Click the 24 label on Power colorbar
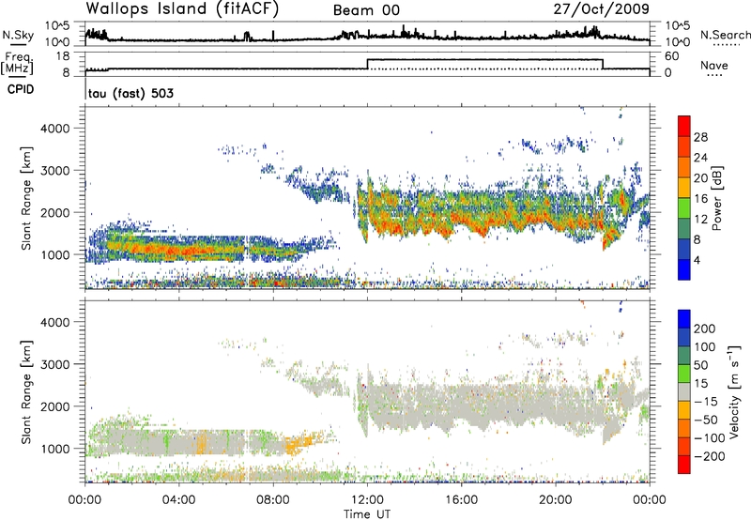The width and height of the screenshot is (751, 520). pyautogui.click(x=700, y=158)
